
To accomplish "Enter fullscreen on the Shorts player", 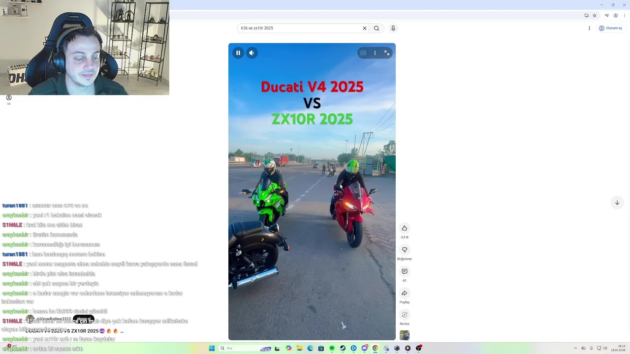I will (387, 53).
